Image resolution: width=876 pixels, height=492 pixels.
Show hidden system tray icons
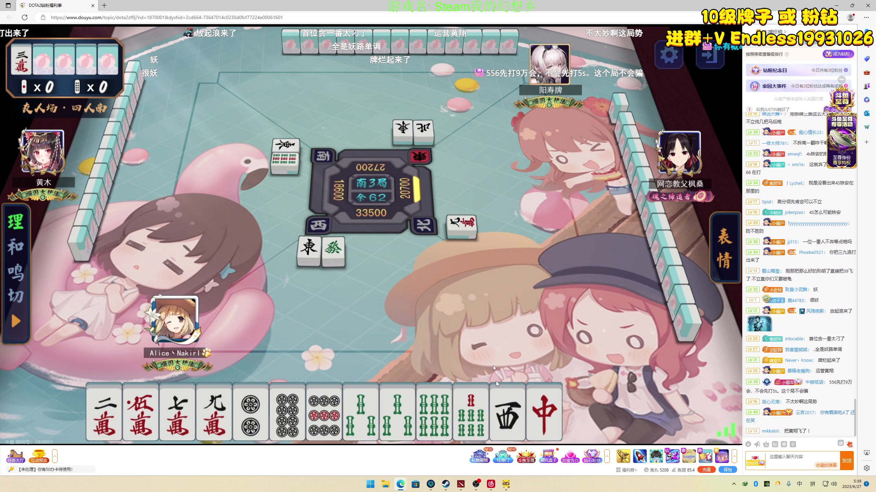(734, 484)
